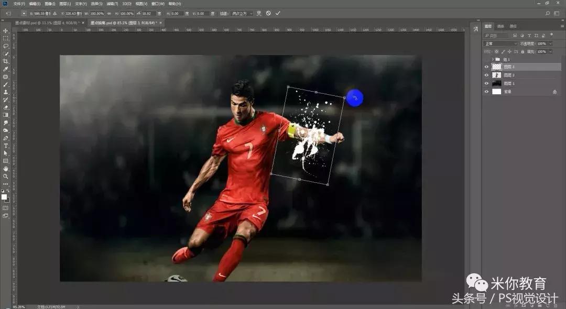566x309 pixels.
Task: Open the Layers panel menu
Action: click(x=562, y=26)
